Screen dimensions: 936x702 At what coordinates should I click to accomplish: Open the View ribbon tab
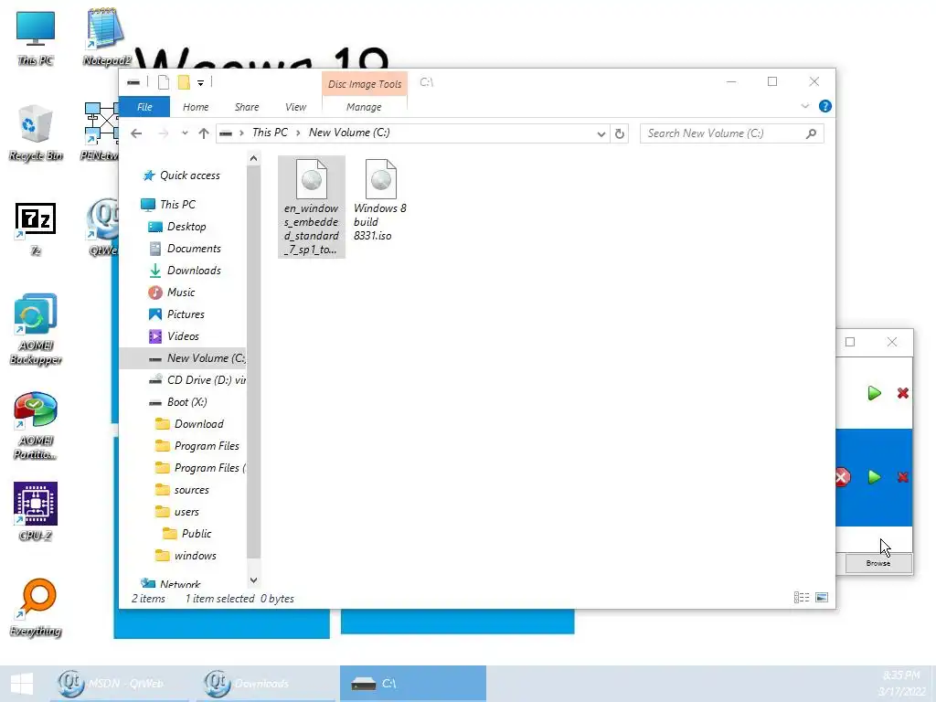pyautogui.click(x=295, y=107)
